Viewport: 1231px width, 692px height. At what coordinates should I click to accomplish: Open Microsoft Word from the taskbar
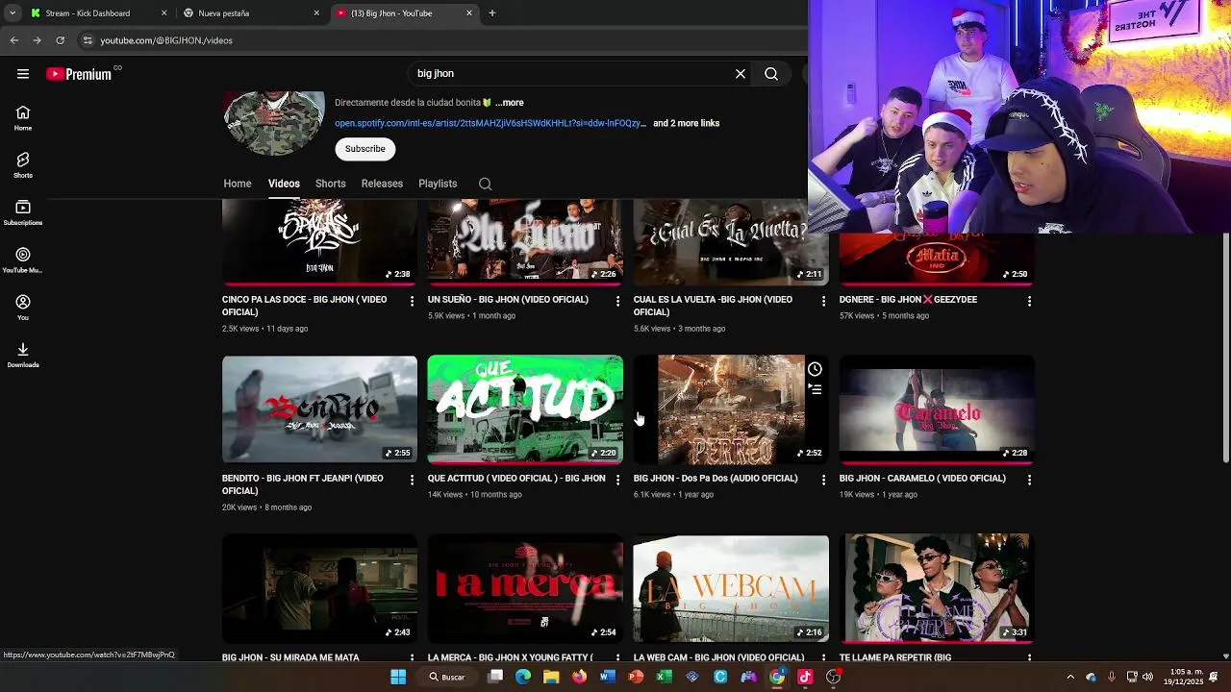607,677
